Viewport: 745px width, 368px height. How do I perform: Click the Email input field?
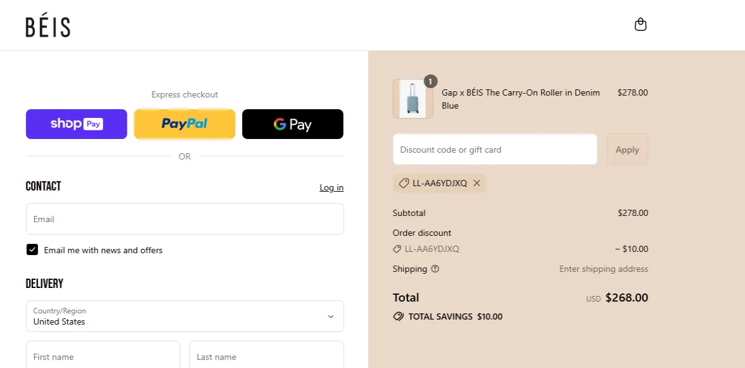tap(184, 218)
